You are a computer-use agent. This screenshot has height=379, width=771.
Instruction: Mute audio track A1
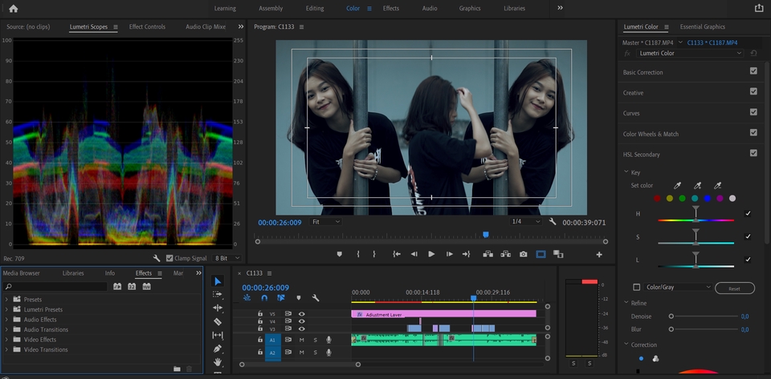click(301, 339)
